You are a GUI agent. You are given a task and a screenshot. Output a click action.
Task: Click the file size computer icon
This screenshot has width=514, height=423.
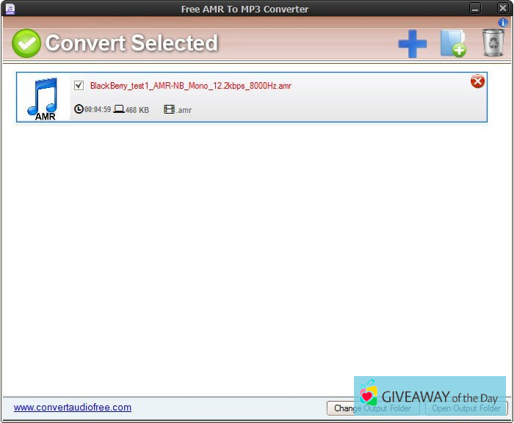pyautogui.click(x=119, y=109)
